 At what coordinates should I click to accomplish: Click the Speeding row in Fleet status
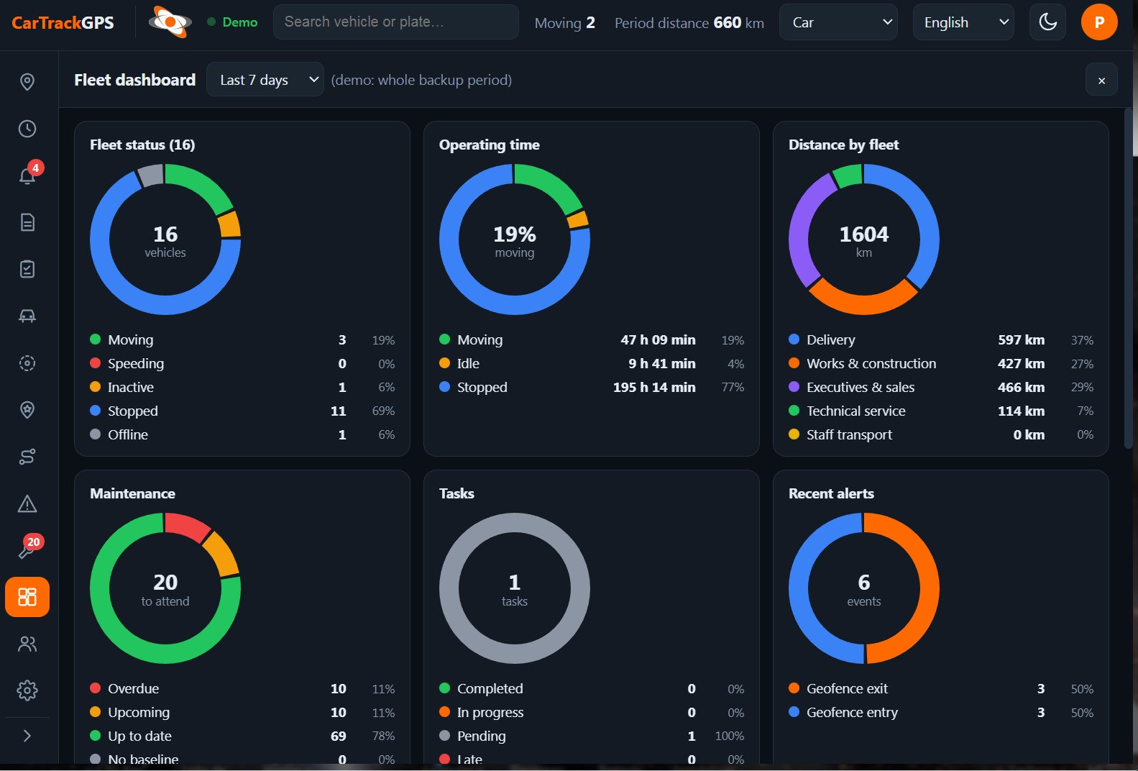[x=242, y=364]
